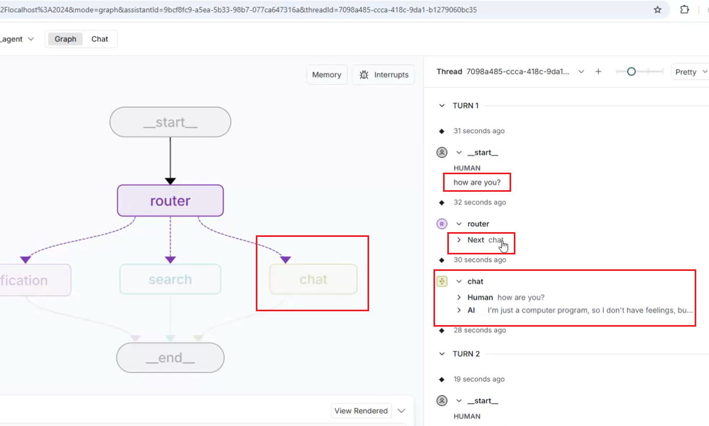The image size is (709, 426).
Task: Click checkpoint diamond at 30 seconds ago
Action: pyautogui.click(x=441, y=260)
